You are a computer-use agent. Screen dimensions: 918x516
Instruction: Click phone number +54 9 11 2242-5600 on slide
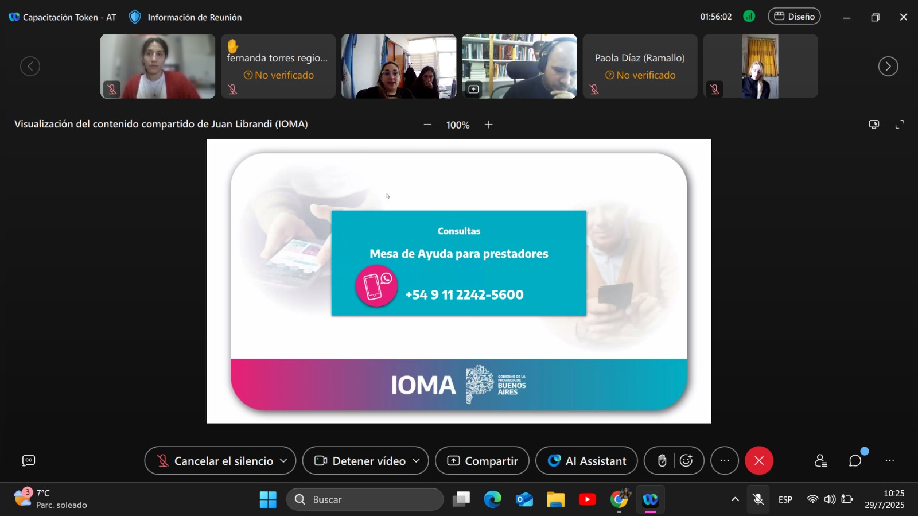[465, 294]
